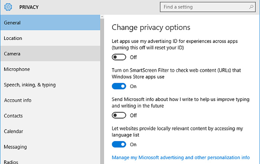Screen dimensions: 260x164
Task: Turn on the advertising ID toggle
Action: pos(119,57)
